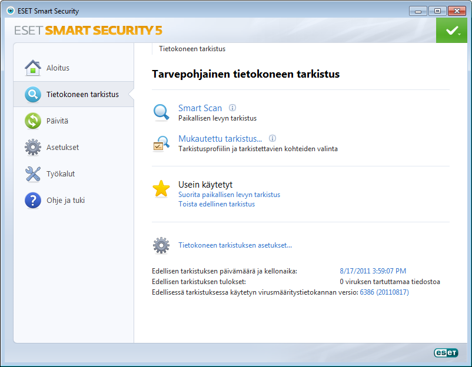
Task: Click the Työkalut wrench and screwdriver icon
Action: point(33,174)
